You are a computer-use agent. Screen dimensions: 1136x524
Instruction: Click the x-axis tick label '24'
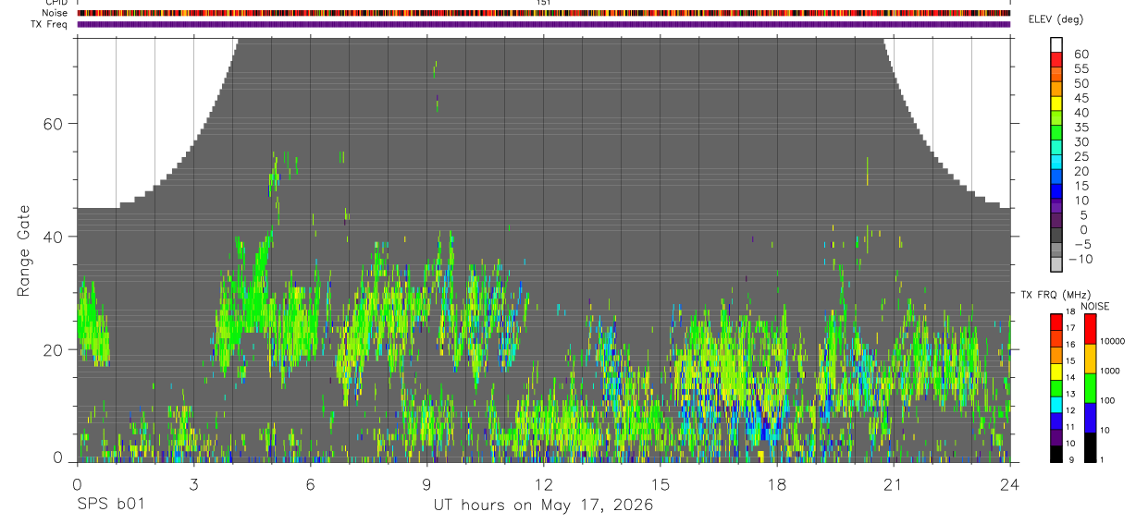[1010, 483]
